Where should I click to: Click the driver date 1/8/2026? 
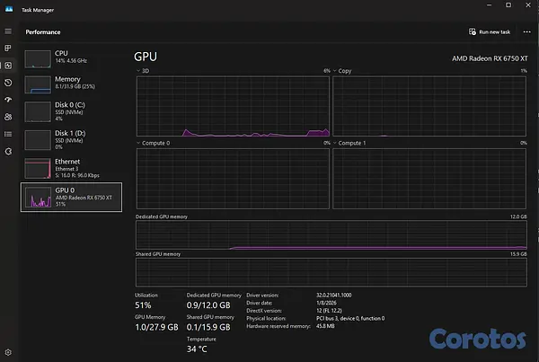pyautogui.click(x=326, y=303)
